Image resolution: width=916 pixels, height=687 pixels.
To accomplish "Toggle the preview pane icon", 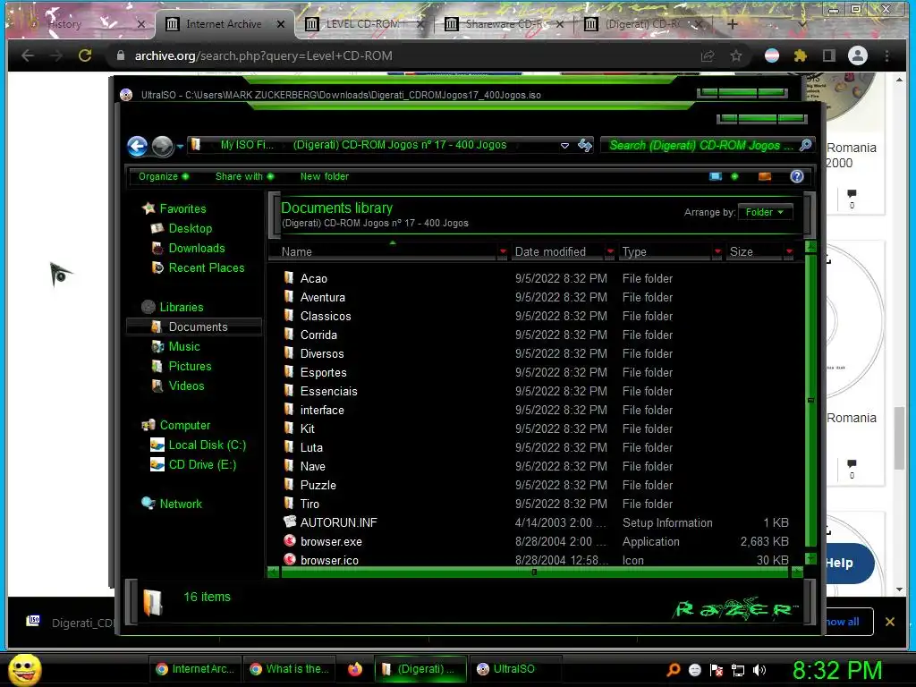I will pos(764,176).
